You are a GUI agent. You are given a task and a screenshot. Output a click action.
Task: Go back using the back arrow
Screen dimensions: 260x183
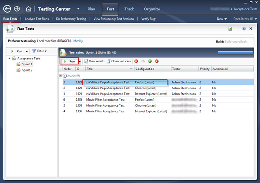point(6,9)
